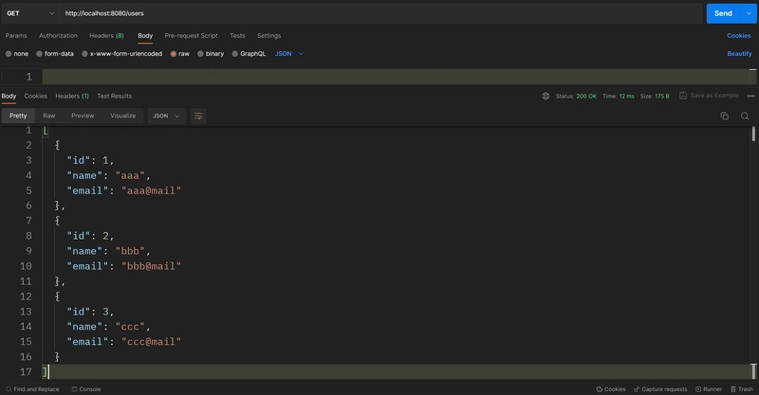
Task: Open the more options ellipsis near Save as Example
Action: 750,97
